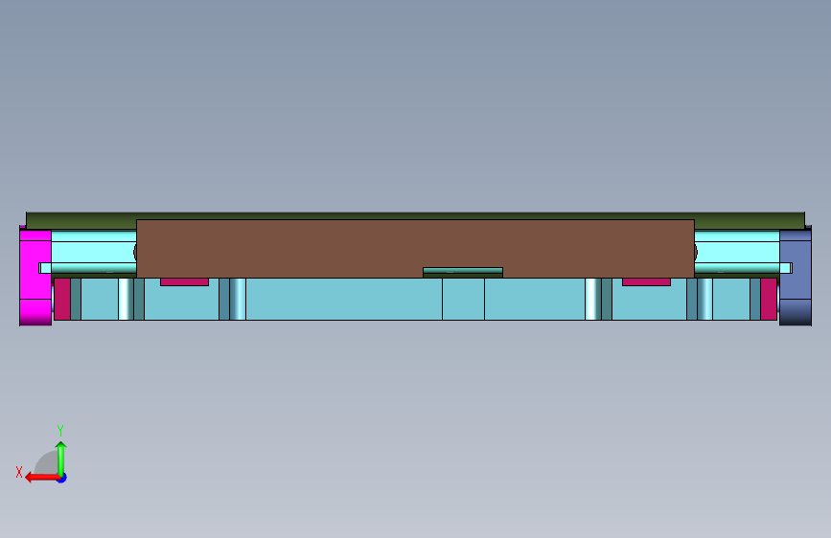Select the slate-blue right end block
831x538 pixels.
tap(796, 278)
